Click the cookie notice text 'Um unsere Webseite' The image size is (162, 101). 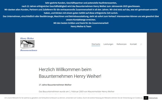point(74,98)
